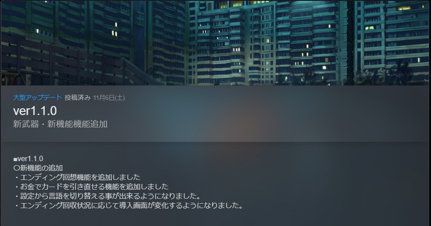
Task: Click the ver1.1.0 announcement title
Action: click(35, 111)
